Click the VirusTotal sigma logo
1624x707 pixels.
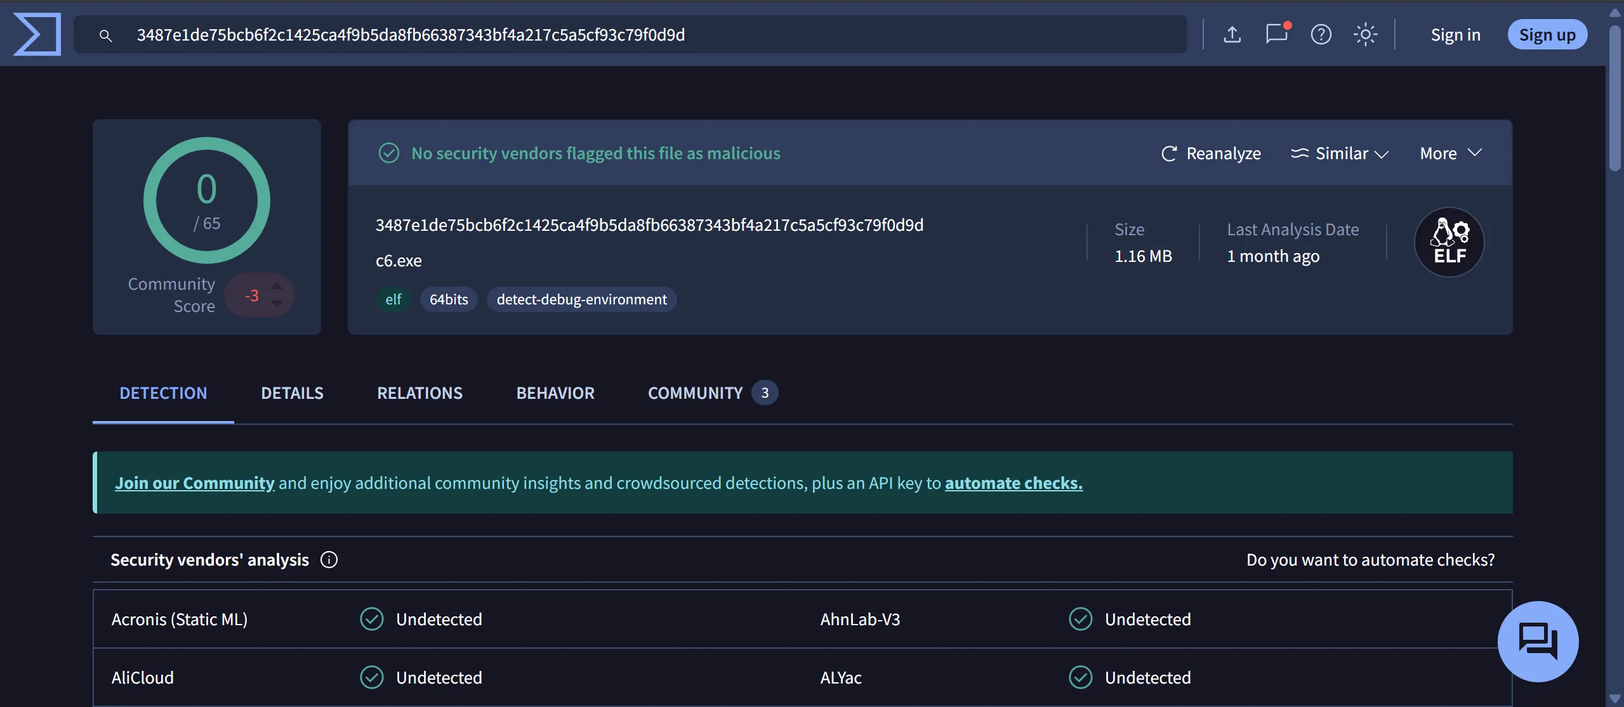click(x=37, y=34)
